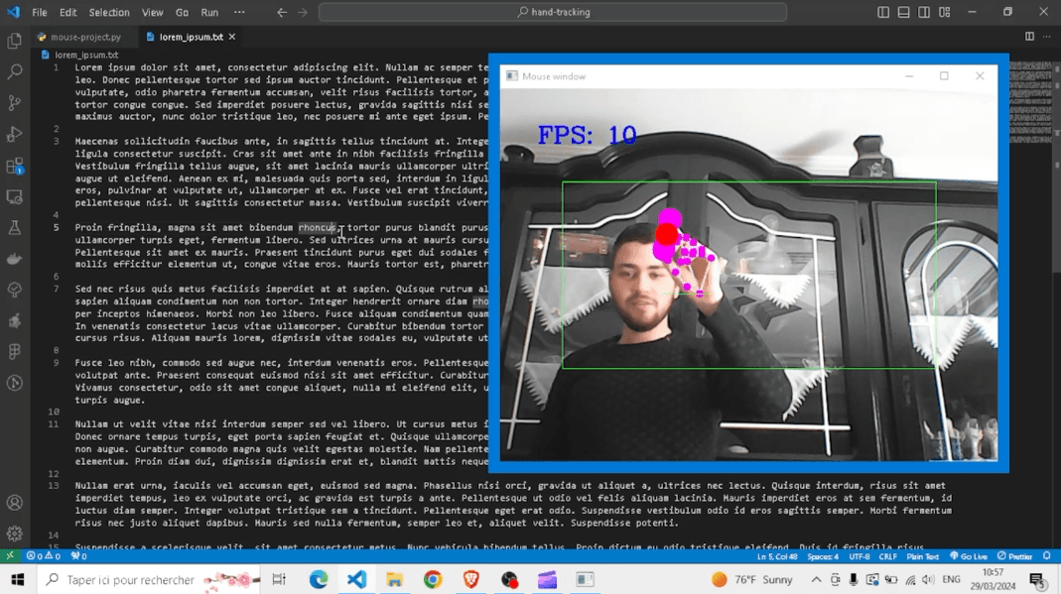Screen dimensions: 1061x594
Task: Open the Extensions view
Action: pos(15,166)
